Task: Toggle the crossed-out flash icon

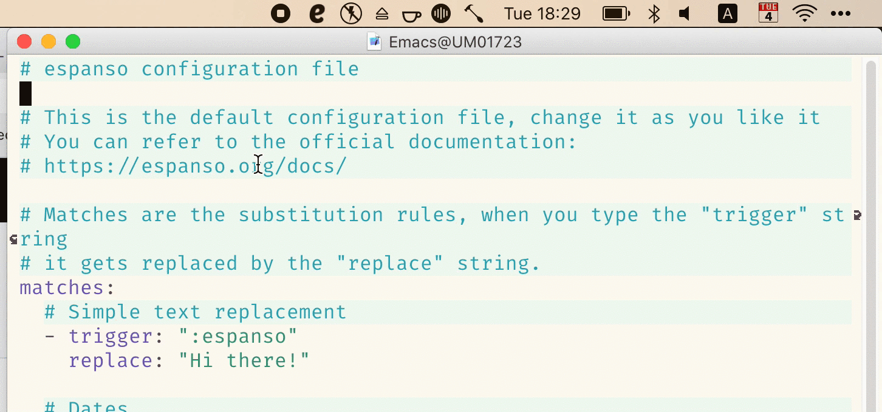Action: point(351,13)
